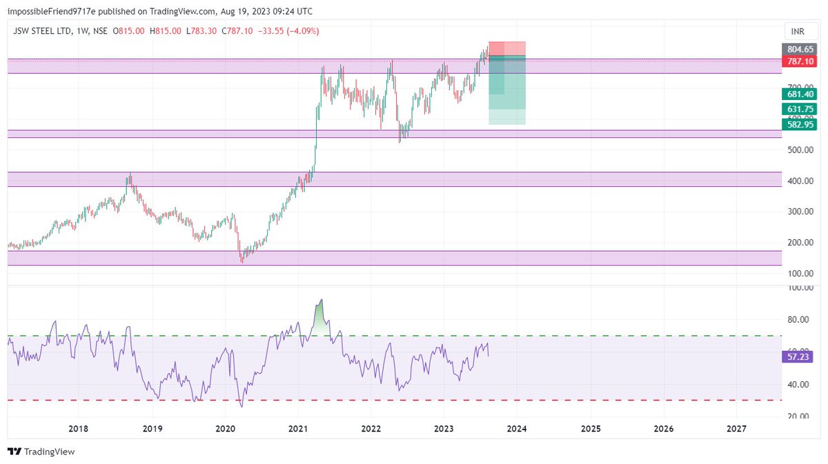Click the 300.00 price axis label

[800, 212]
